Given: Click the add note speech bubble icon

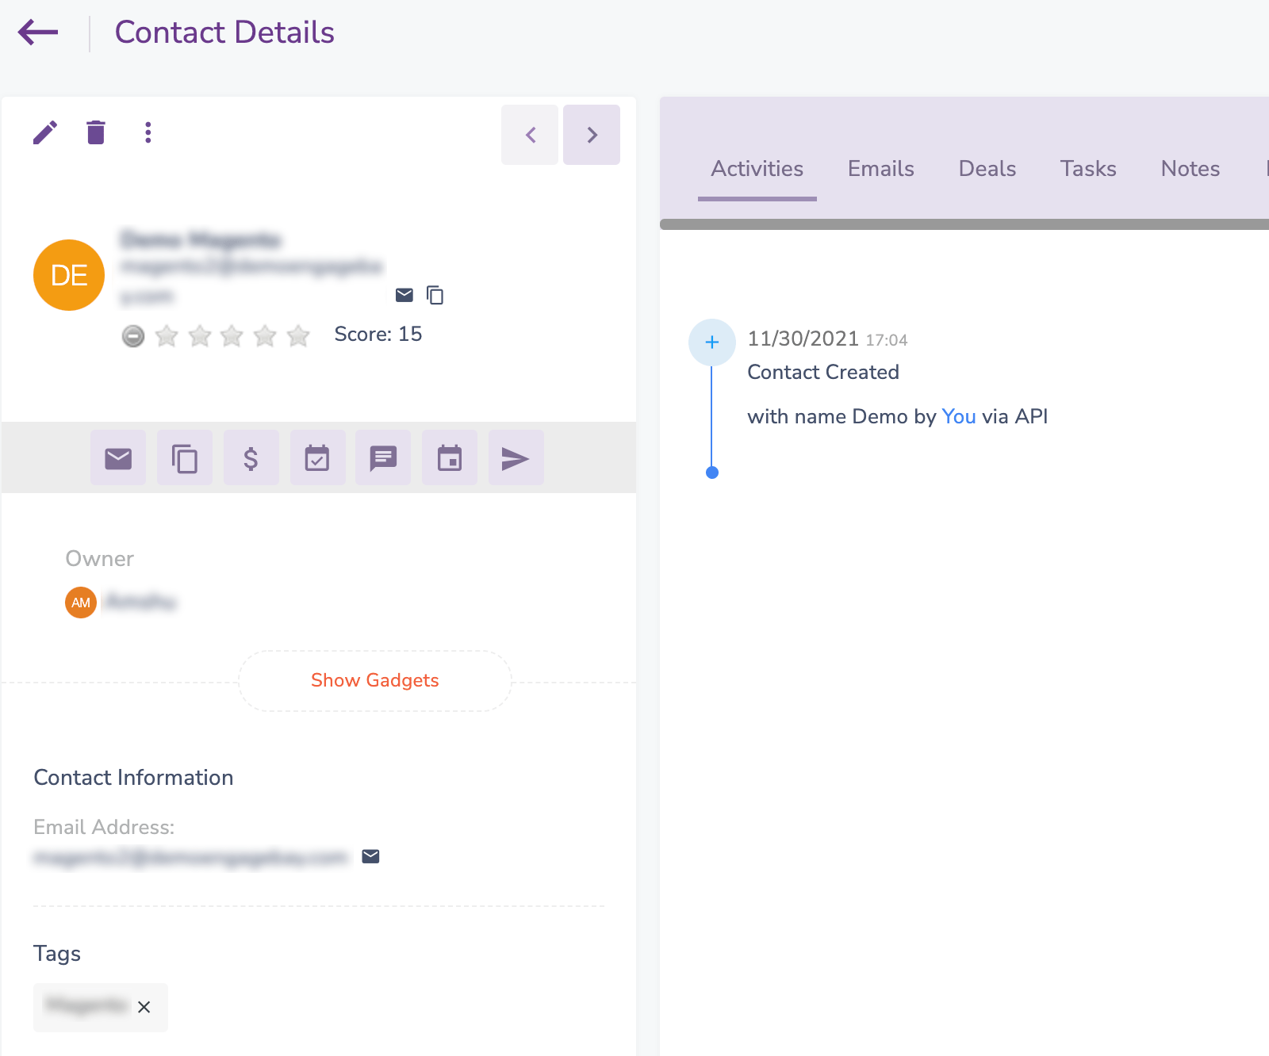Looking at the screenshot, I should click(383, 458).
